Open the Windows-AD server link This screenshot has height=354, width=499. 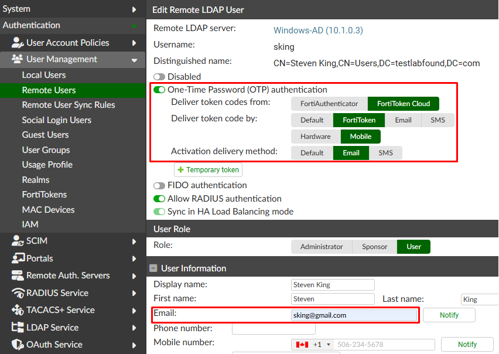(317, 30)
